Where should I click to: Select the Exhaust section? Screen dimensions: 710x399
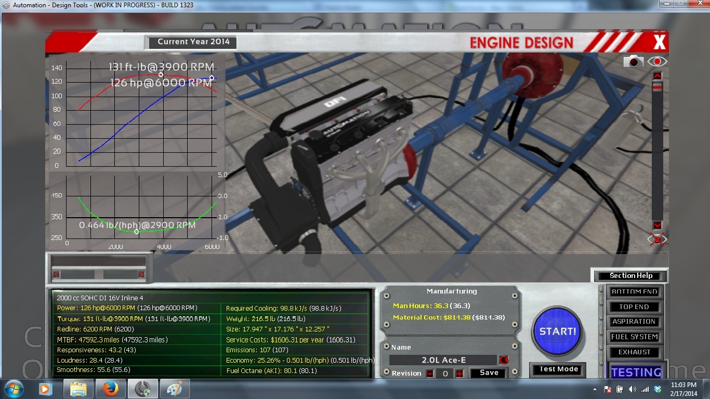634,352
